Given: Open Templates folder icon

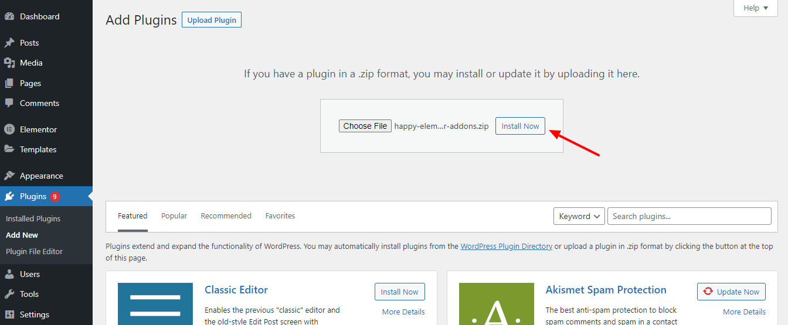Looking at the screenshot, I should point(9,149).
